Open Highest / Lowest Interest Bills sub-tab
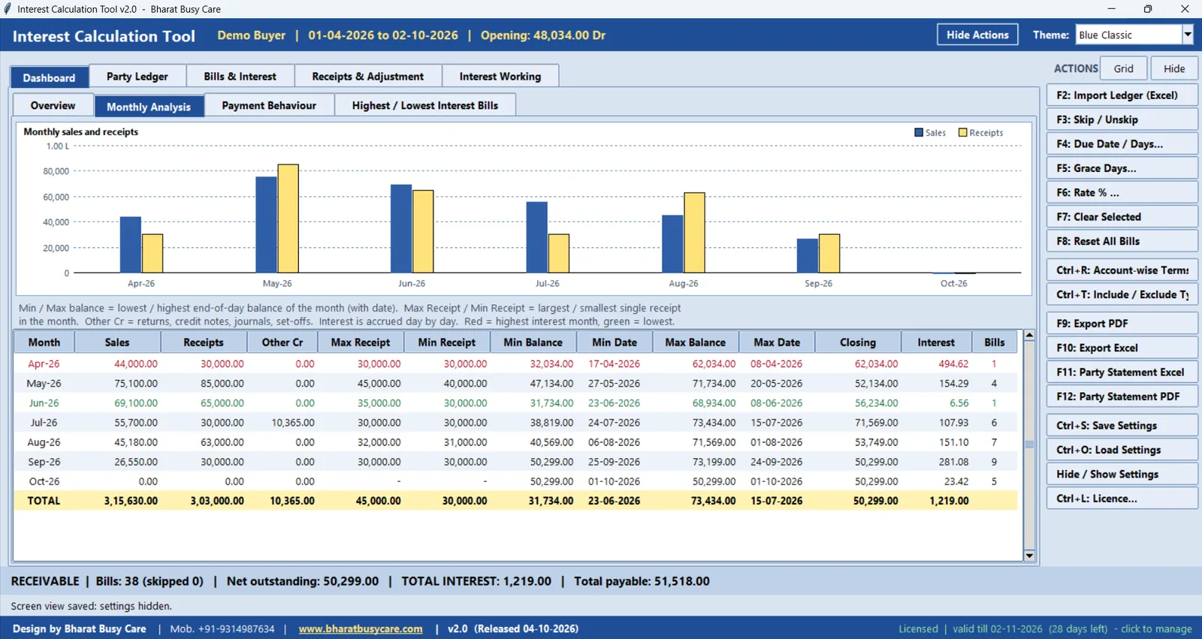Viewport: 1202px width, 639px height. [x=425, y=105]
